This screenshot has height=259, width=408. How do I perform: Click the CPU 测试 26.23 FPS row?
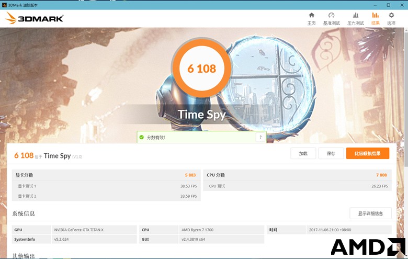(x=297, y=186)
